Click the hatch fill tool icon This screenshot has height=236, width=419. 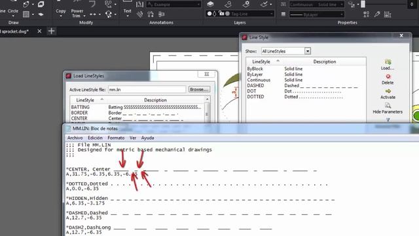point(26,14)
